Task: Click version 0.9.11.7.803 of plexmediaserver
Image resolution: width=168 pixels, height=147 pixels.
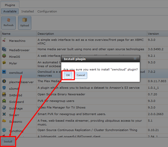Action: 157,81
